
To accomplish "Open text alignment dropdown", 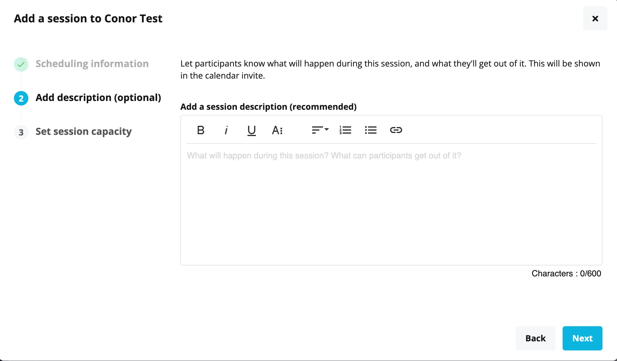I will 320,130.
